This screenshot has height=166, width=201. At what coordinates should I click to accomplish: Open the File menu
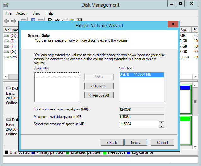coord(9,13)
